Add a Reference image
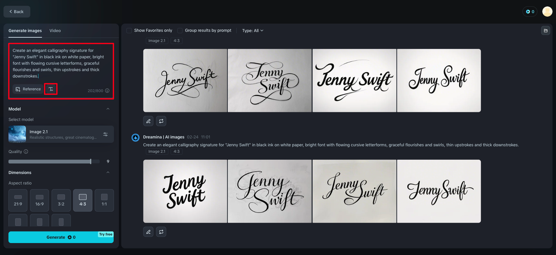Image resolution: width=556 pixels, height=255 pixels. (28, 89)
